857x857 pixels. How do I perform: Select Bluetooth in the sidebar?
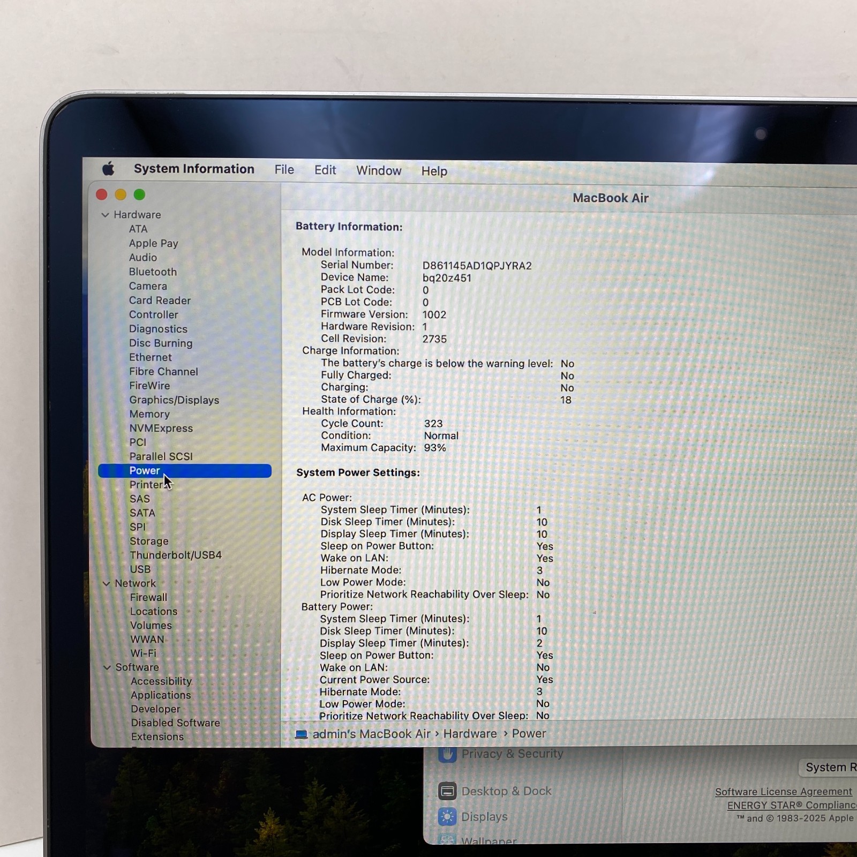[153, 272]
